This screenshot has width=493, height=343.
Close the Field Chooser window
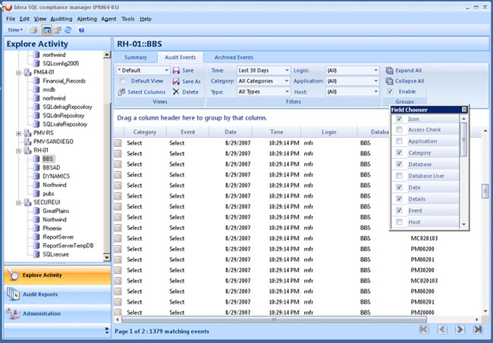(464, 110)
